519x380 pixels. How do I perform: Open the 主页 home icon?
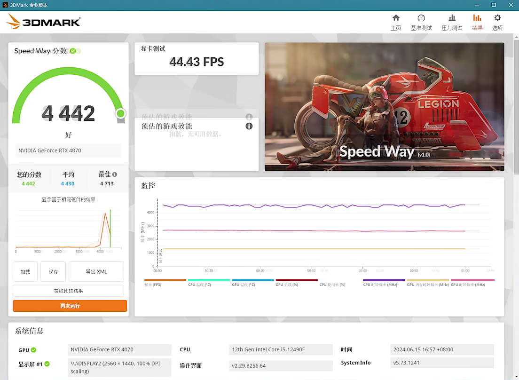(396, 18)
